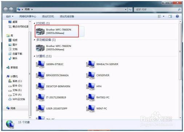Open 文档 library in sidebar
This screenshot has height=132, width=184.
(x=13, y=49)
